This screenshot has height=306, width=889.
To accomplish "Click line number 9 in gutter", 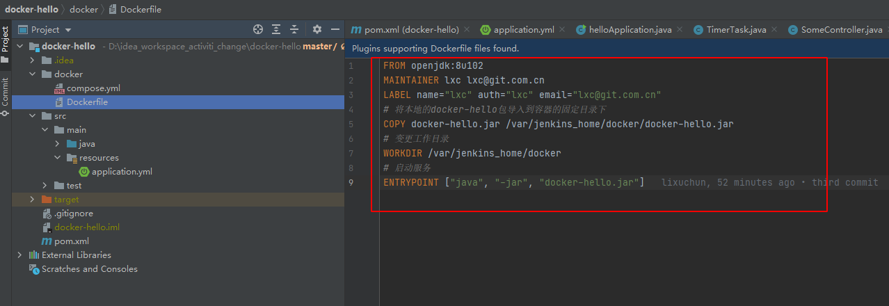I will coord(351,182).
